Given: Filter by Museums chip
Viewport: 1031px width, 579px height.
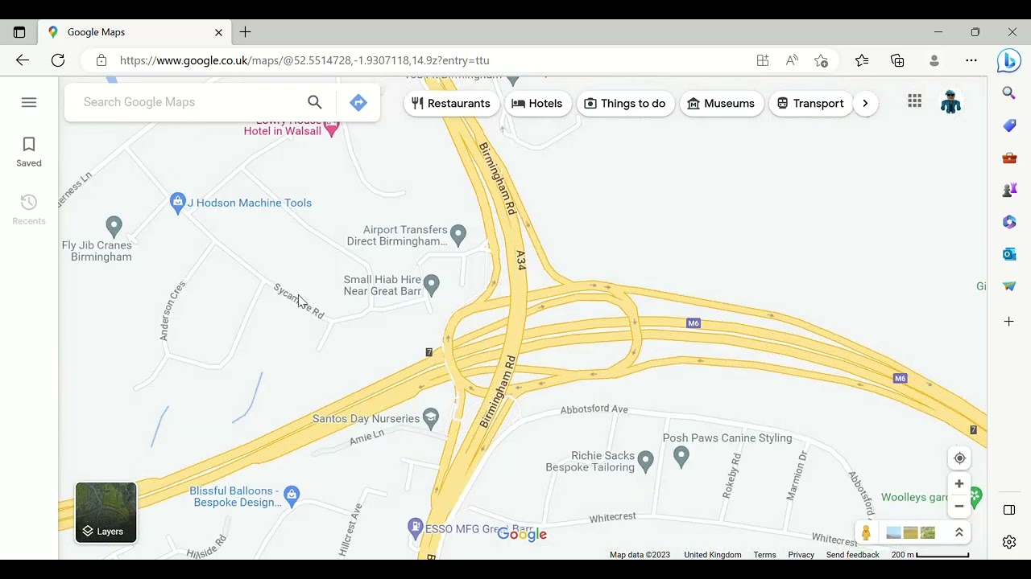Looking at the screenshot, I should tap(721, 103).
